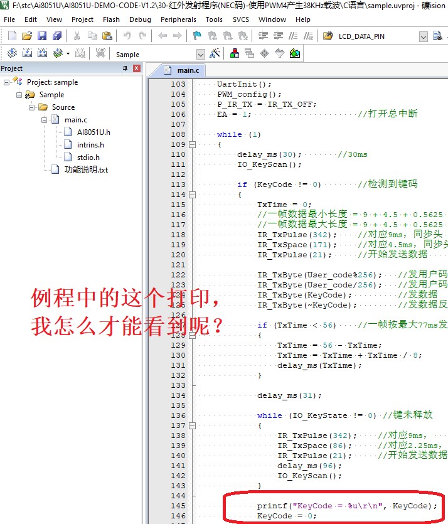Click inside the LCD_DATA_PIN find text field
The image size is (448, 524).
378,36
